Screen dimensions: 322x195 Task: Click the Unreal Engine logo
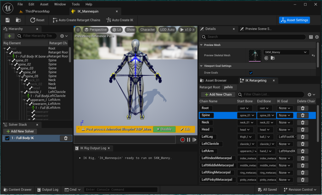tap(8, 8)
